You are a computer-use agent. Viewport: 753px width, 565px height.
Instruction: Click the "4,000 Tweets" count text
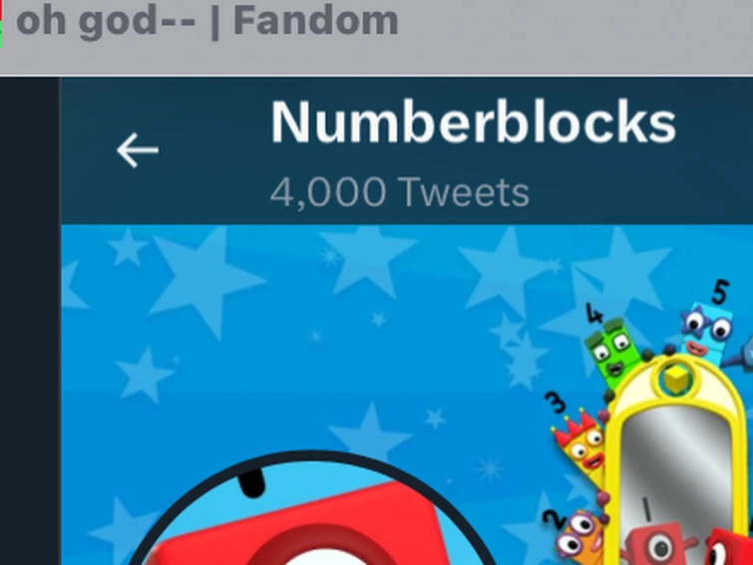click(x=400, y=192)
